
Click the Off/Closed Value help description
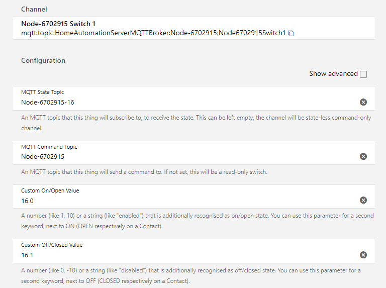pyautogui.click(x=191, y=275)
